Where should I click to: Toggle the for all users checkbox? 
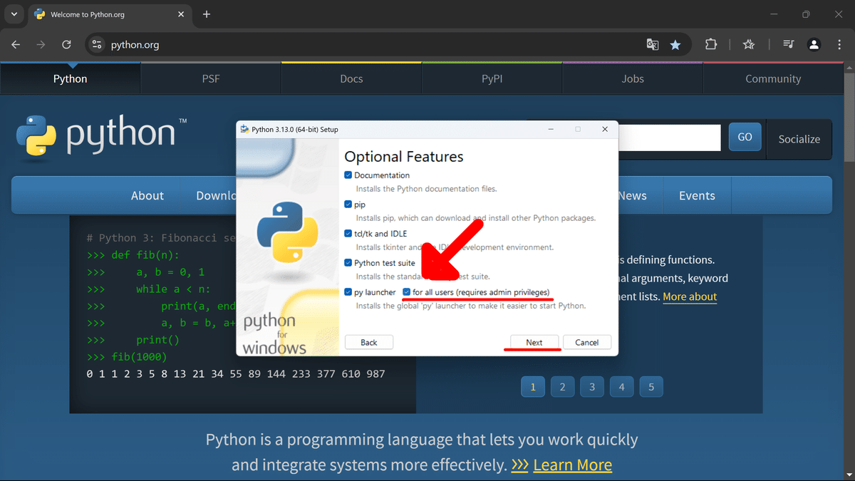pyautogui.click(x=407, y=292)
